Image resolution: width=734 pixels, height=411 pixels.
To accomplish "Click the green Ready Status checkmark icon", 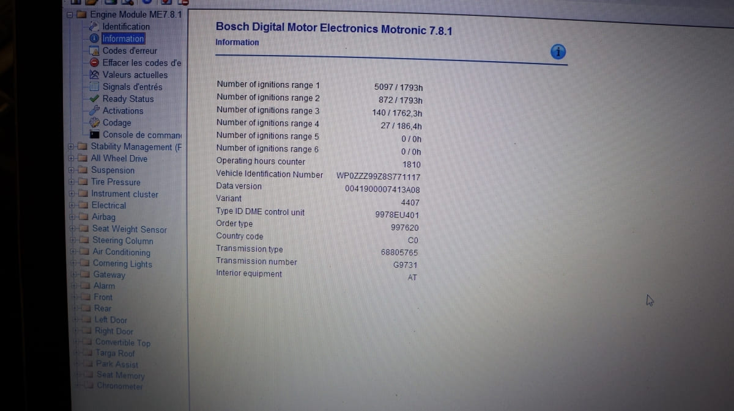I will click(94, 99).
